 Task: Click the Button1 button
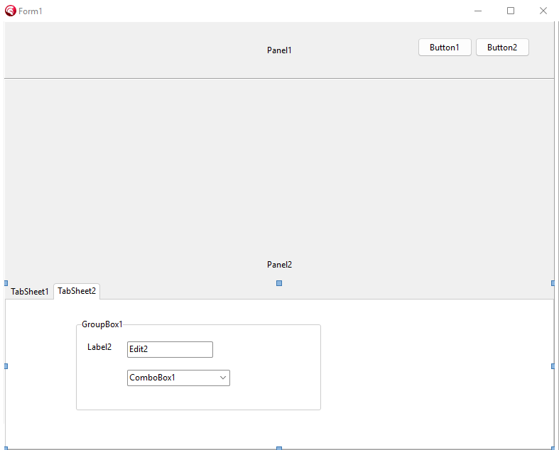pos(445,48)
